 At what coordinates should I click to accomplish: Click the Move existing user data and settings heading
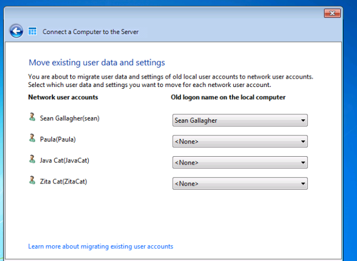(97, 62)
